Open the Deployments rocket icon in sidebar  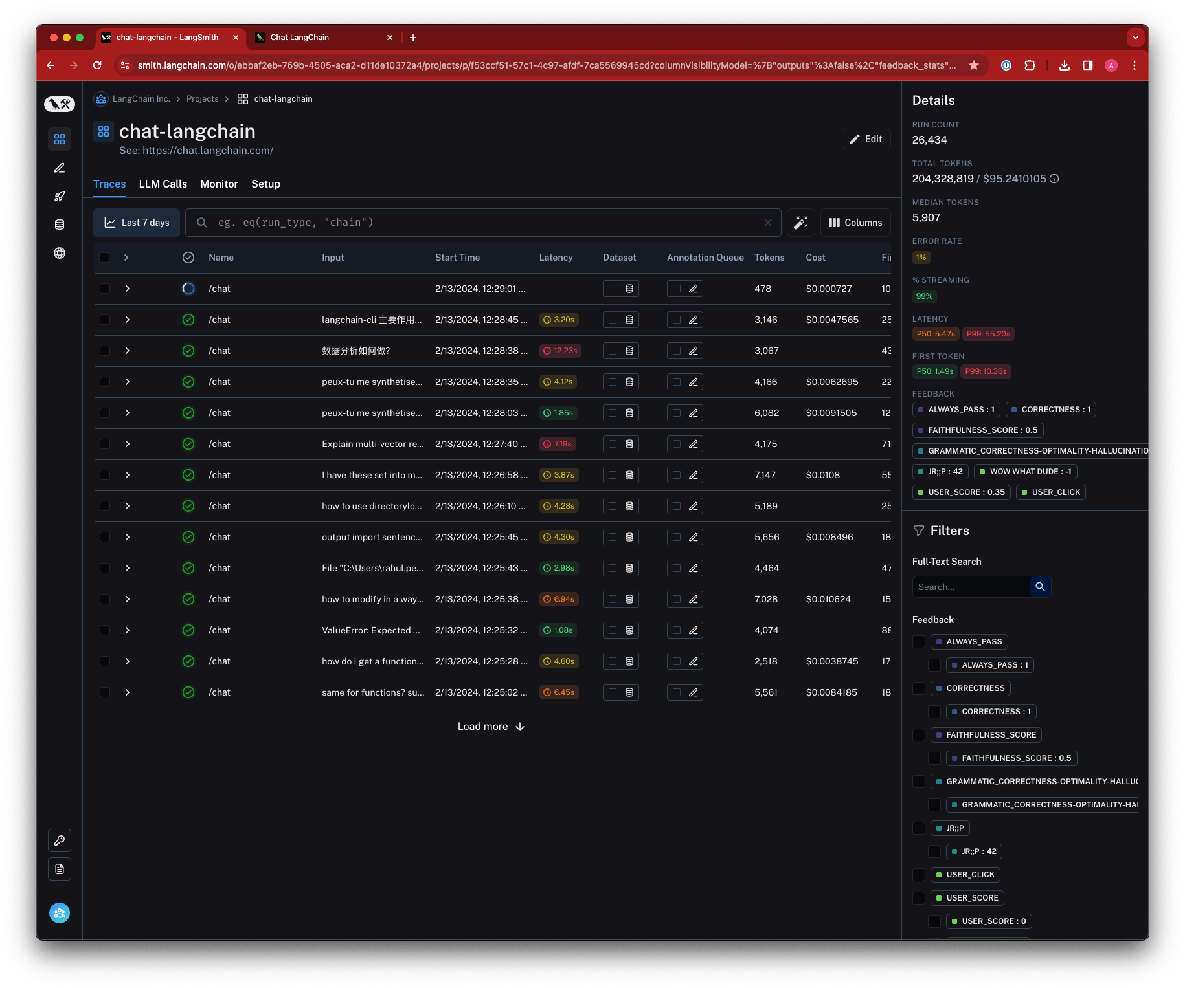(x=60, y=196)
